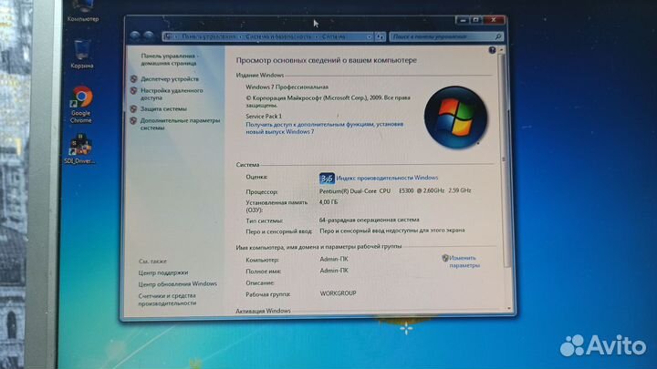Click Изменить параметры link

[x=464, y=261]
